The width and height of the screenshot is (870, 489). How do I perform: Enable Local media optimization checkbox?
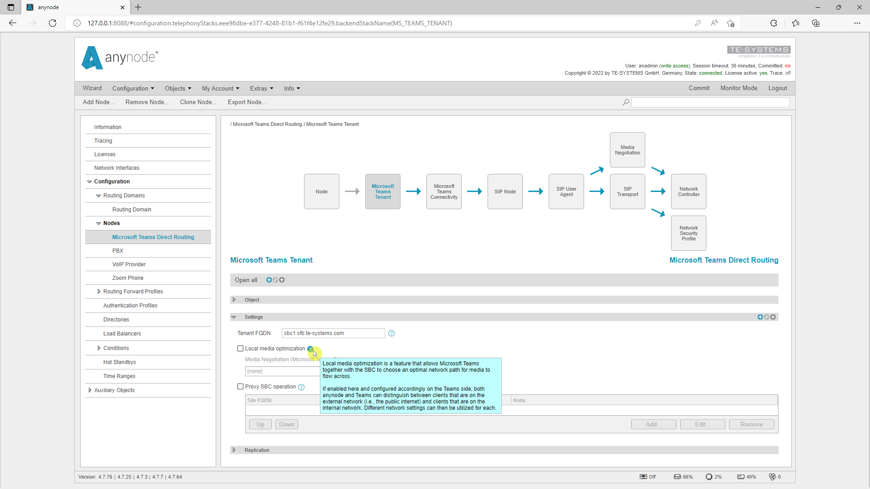coord(241,349)
